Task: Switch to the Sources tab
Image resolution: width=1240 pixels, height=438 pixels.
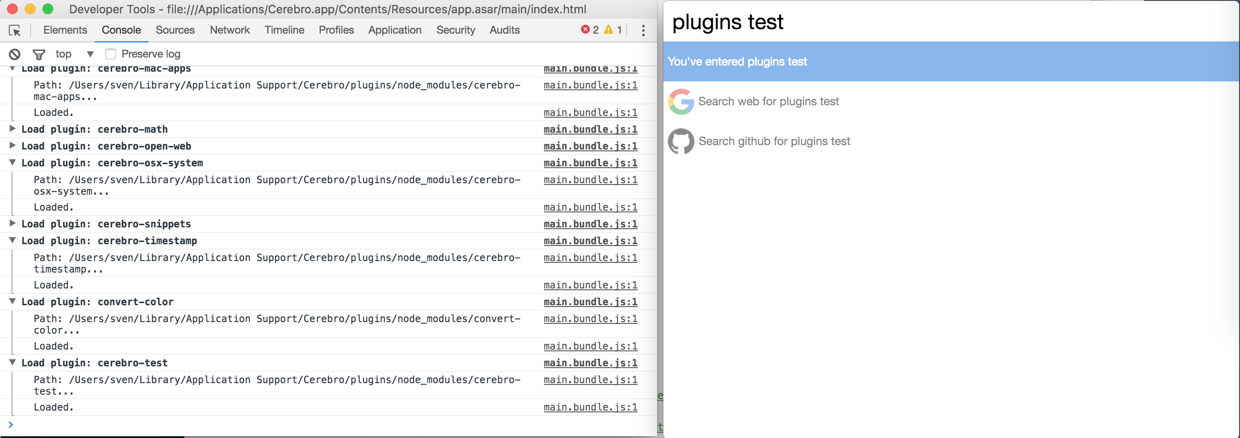Action: tap(175, 30)
